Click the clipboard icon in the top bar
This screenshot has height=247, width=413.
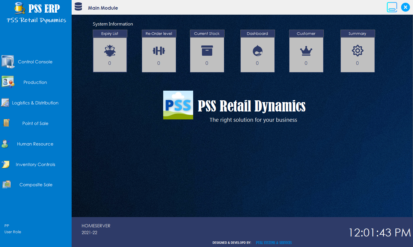[x=392, y=7]
